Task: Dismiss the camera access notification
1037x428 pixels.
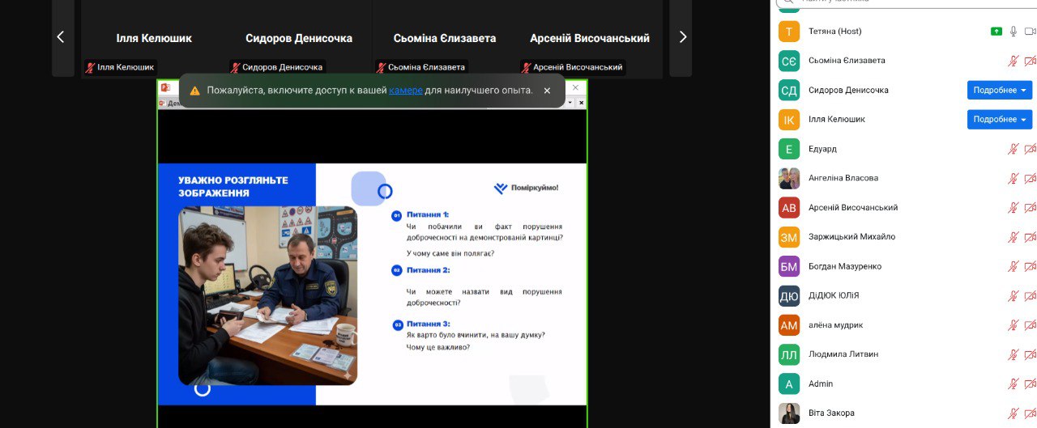Action: 547,91
